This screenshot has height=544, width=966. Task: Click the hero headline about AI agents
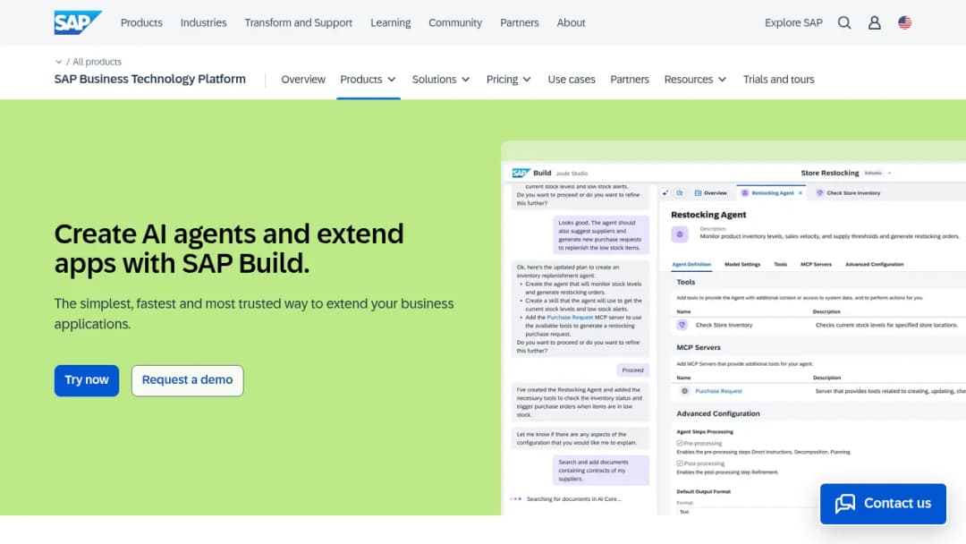pyautogui.click(x=229, y=248)
